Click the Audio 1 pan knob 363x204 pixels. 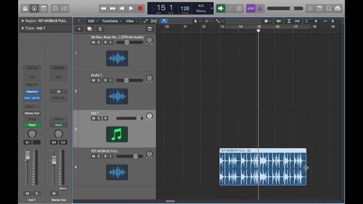tap(149, 78)
